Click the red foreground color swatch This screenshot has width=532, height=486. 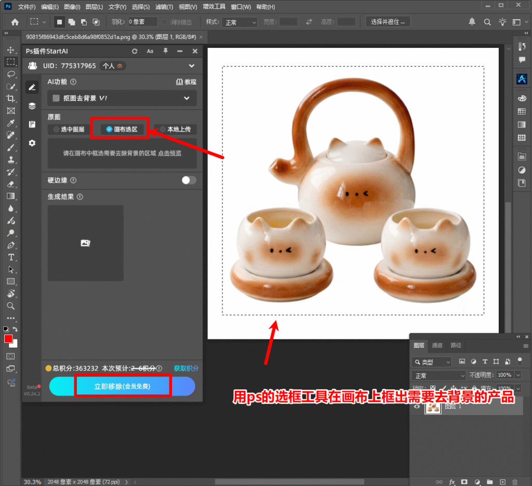click(x=8, y=339)
